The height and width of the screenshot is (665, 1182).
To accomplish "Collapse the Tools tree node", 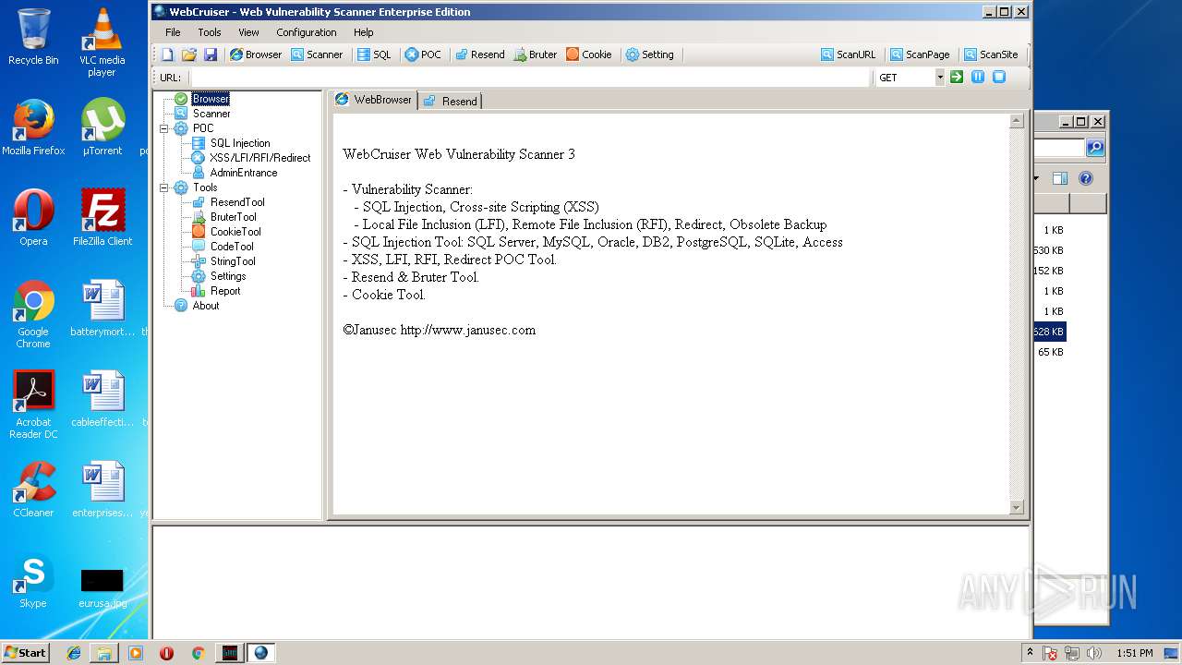I will pyautogui.click(x=164, y=187).
